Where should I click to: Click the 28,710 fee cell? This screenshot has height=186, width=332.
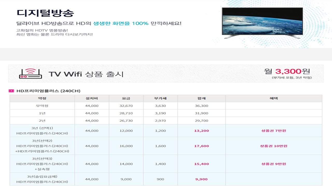pyautogui.click(x=126, y=113)
